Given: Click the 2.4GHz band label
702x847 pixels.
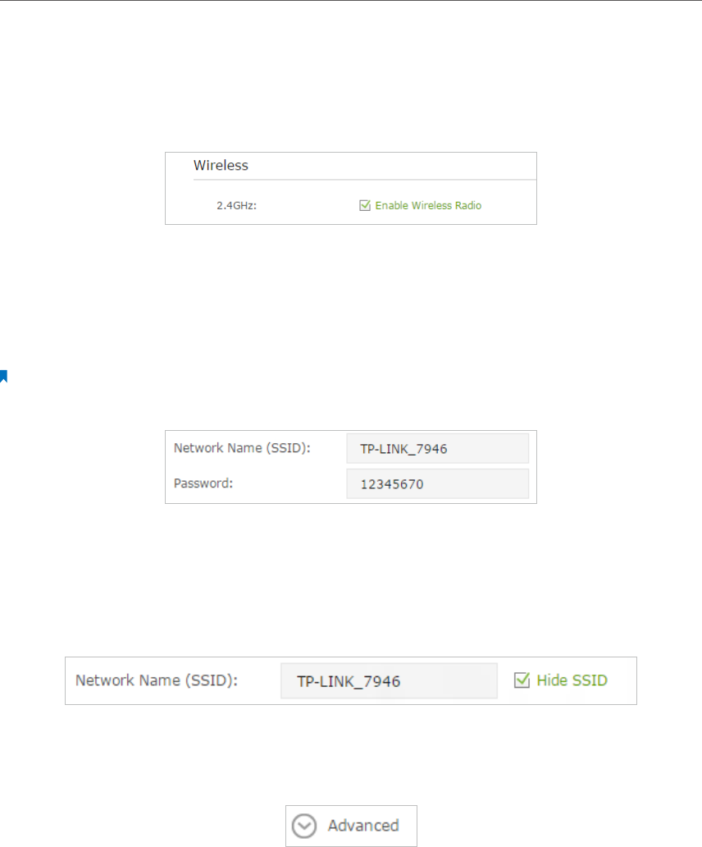Looking at the screenshot, I should (236, 206).
